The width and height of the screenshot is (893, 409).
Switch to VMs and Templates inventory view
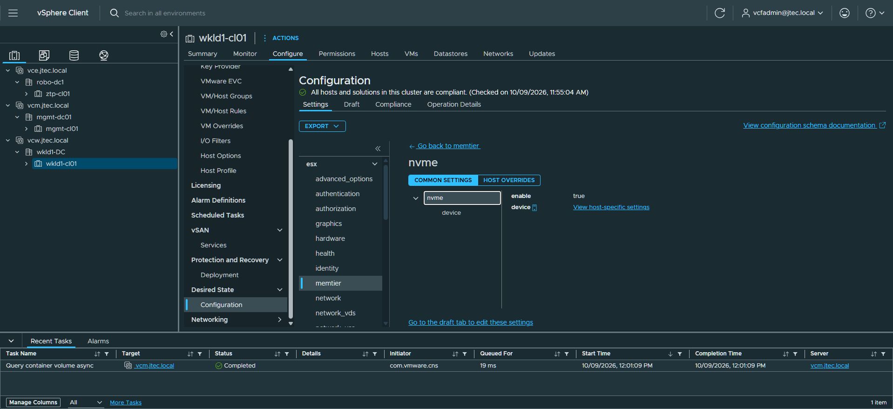44,55
